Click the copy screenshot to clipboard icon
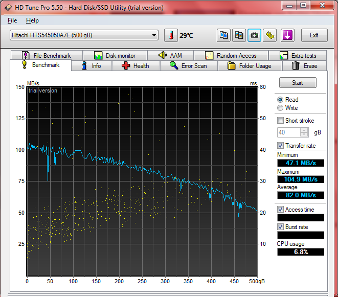Image resolution: width=338 pixels, height=297 pixels. tap(239, 35)
